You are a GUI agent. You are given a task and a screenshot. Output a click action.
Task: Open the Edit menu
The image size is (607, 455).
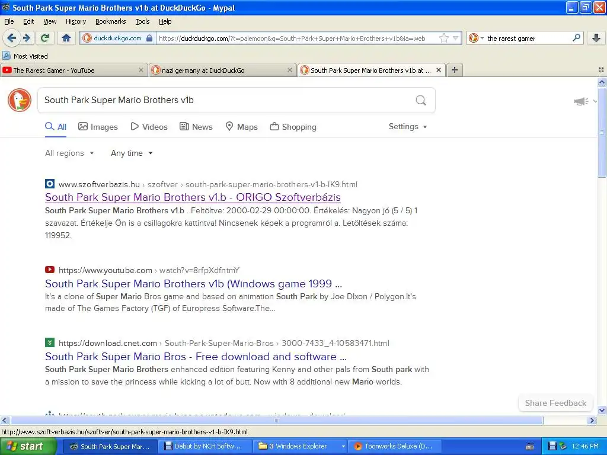coord(28,21)
